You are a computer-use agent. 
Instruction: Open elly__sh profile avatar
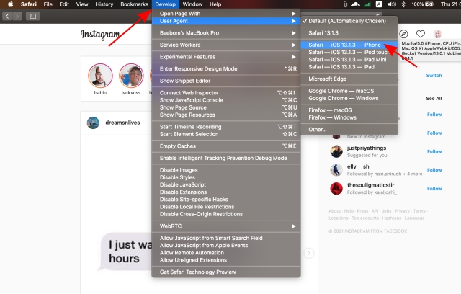[x=336, y=170]
